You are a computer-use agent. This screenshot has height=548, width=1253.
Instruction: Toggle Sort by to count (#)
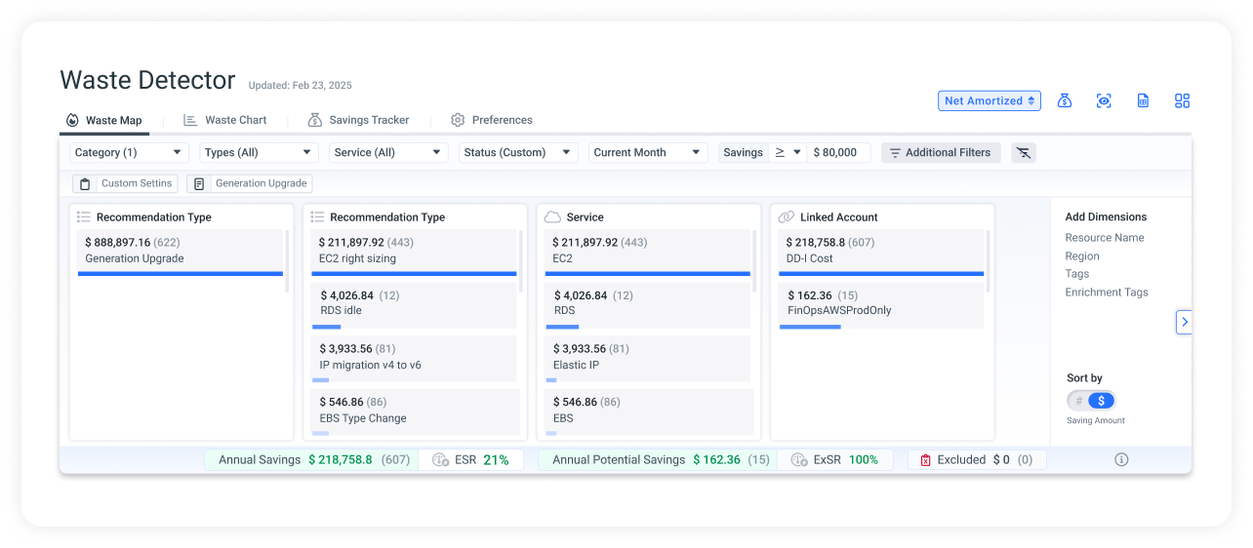1078,401
